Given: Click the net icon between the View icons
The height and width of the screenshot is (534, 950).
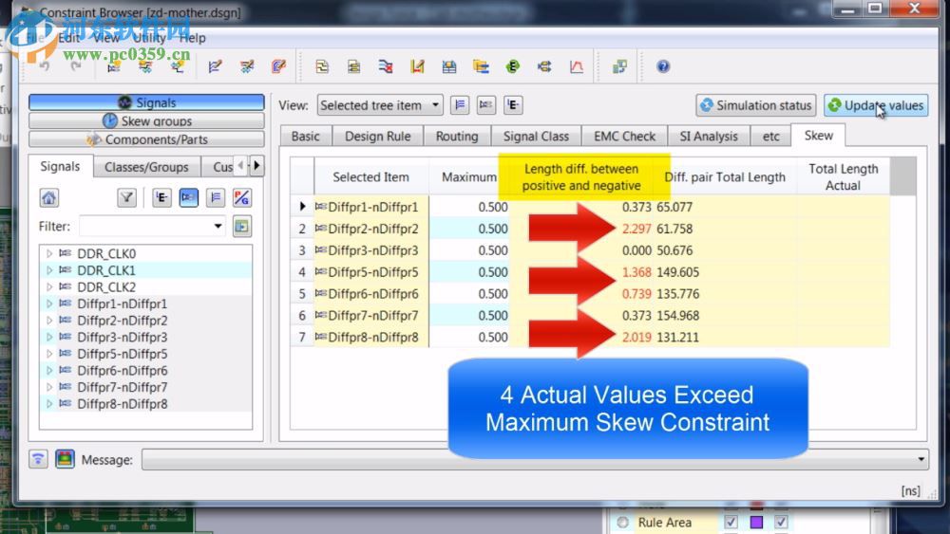Looking at the screenshot, I should click(x=485, y=105).
